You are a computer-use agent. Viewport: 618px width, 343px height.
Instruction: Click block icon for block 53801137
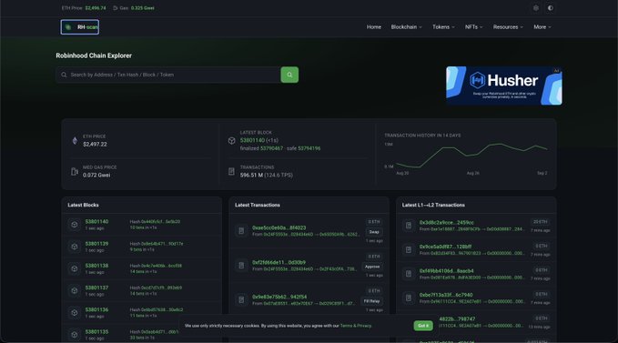point(74,290)
